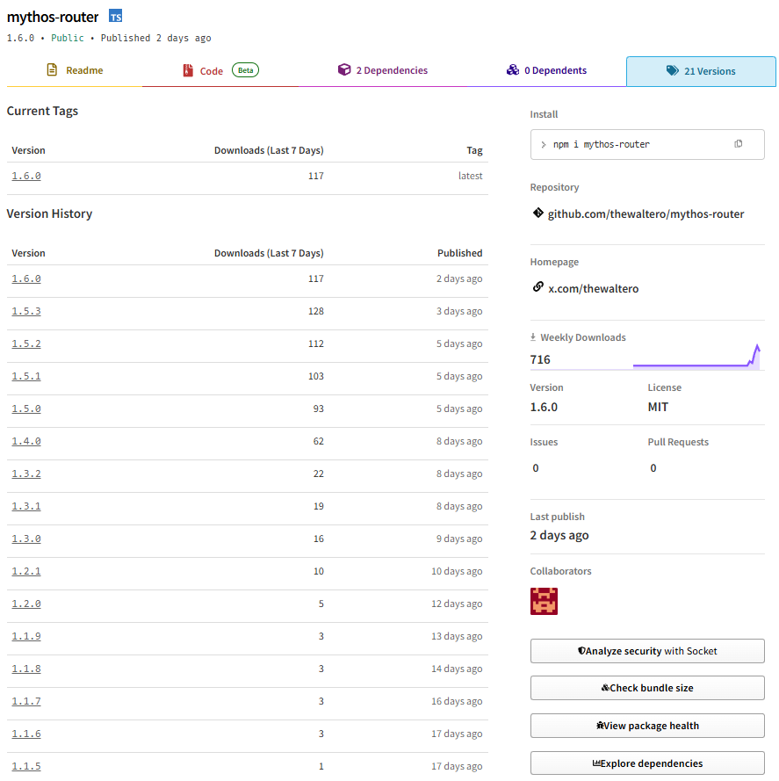The width and height of the screenshot is (779, 781).
Task: Click the Code file icon
Action: click(188, 70)
